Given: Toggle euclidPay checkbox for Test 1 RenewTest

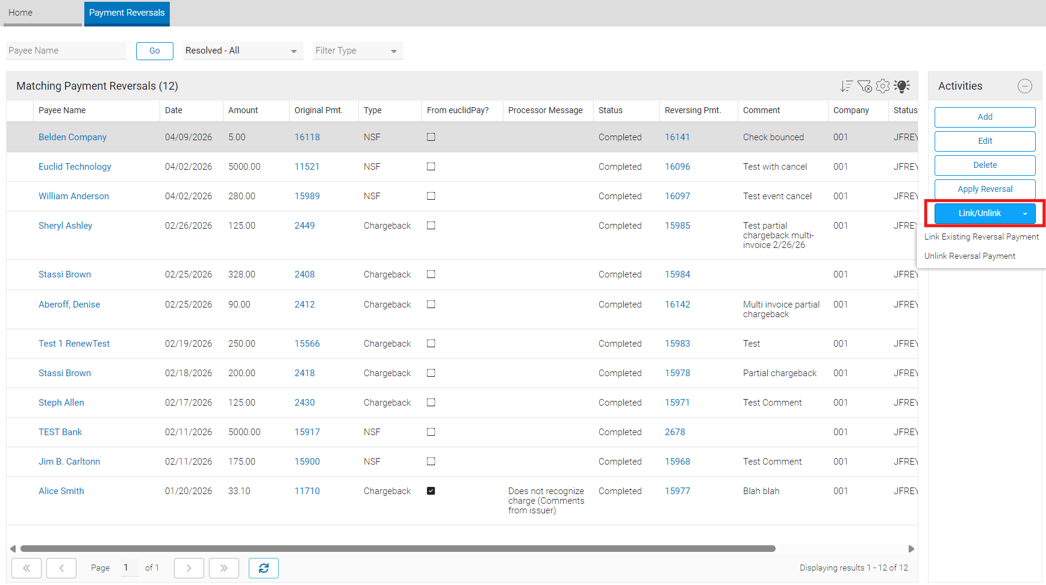Looking at the screenshot, I should [x=431, y=344].
